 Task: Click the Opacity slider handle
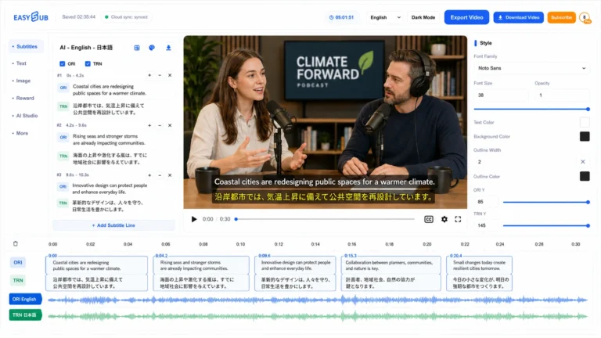point(588,110)
